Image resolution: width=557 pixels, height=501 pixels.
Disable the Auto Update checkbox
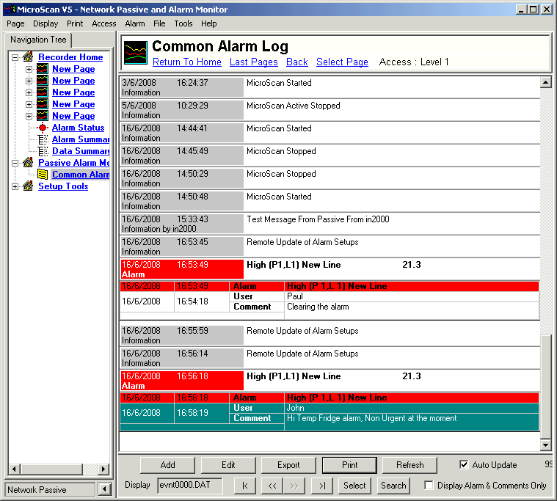coord(464,464)
